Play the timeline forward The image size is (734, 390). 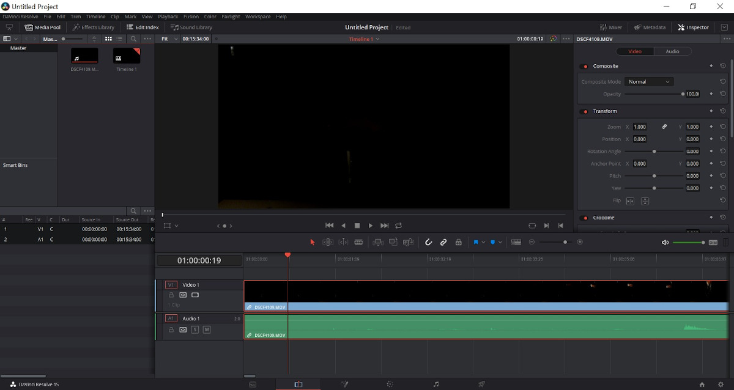click(371, 226)
